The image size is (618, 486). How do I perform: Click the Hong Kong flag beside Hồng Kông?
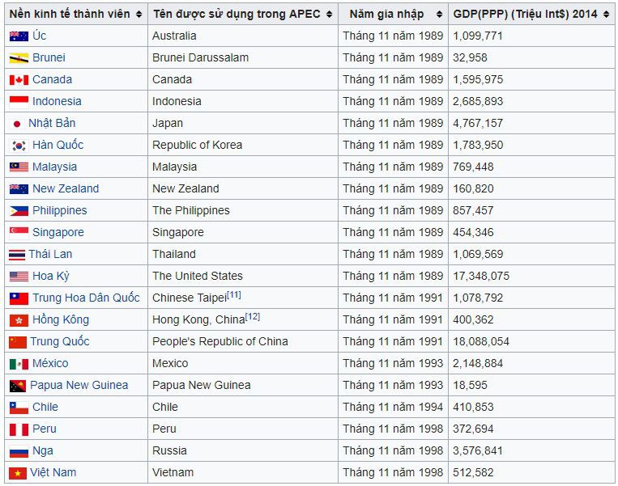click(x=19, y=320)
